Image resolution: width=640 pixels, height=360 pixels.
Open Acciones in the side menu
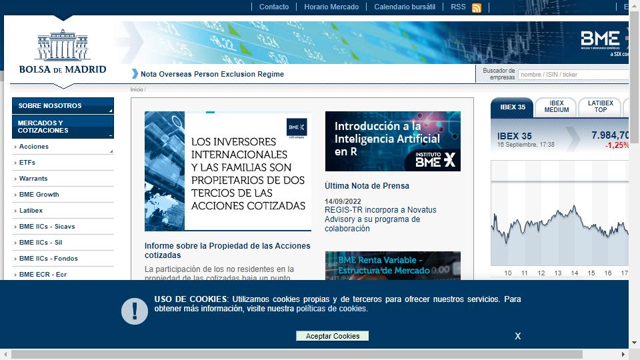click(x=34, y=147)
